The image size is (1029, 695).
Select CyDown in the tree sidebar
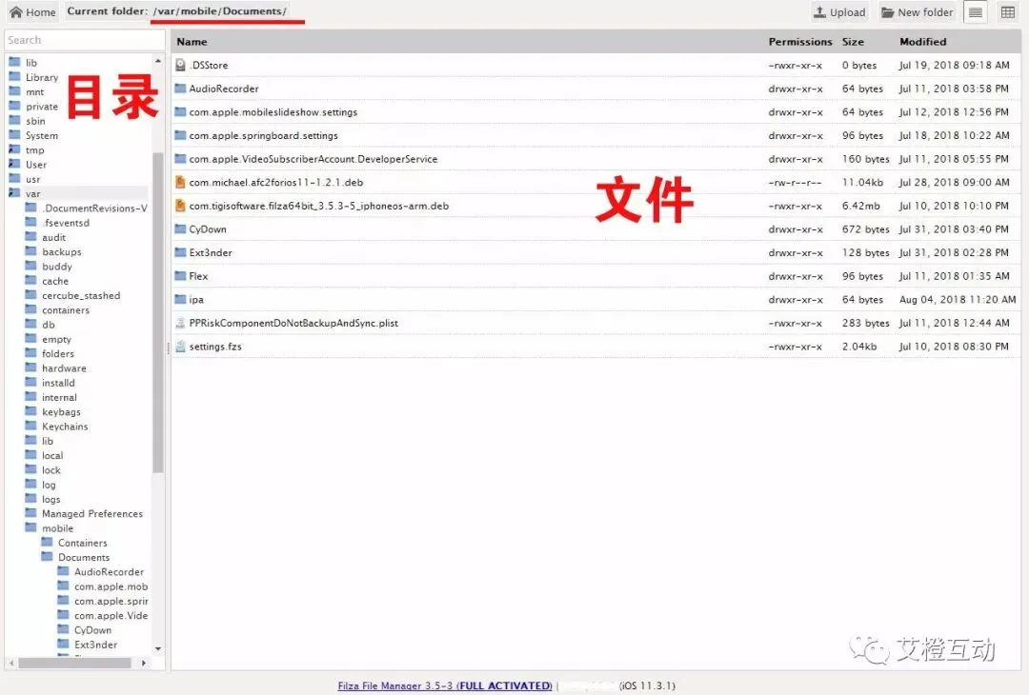click(x=93, y=630)
